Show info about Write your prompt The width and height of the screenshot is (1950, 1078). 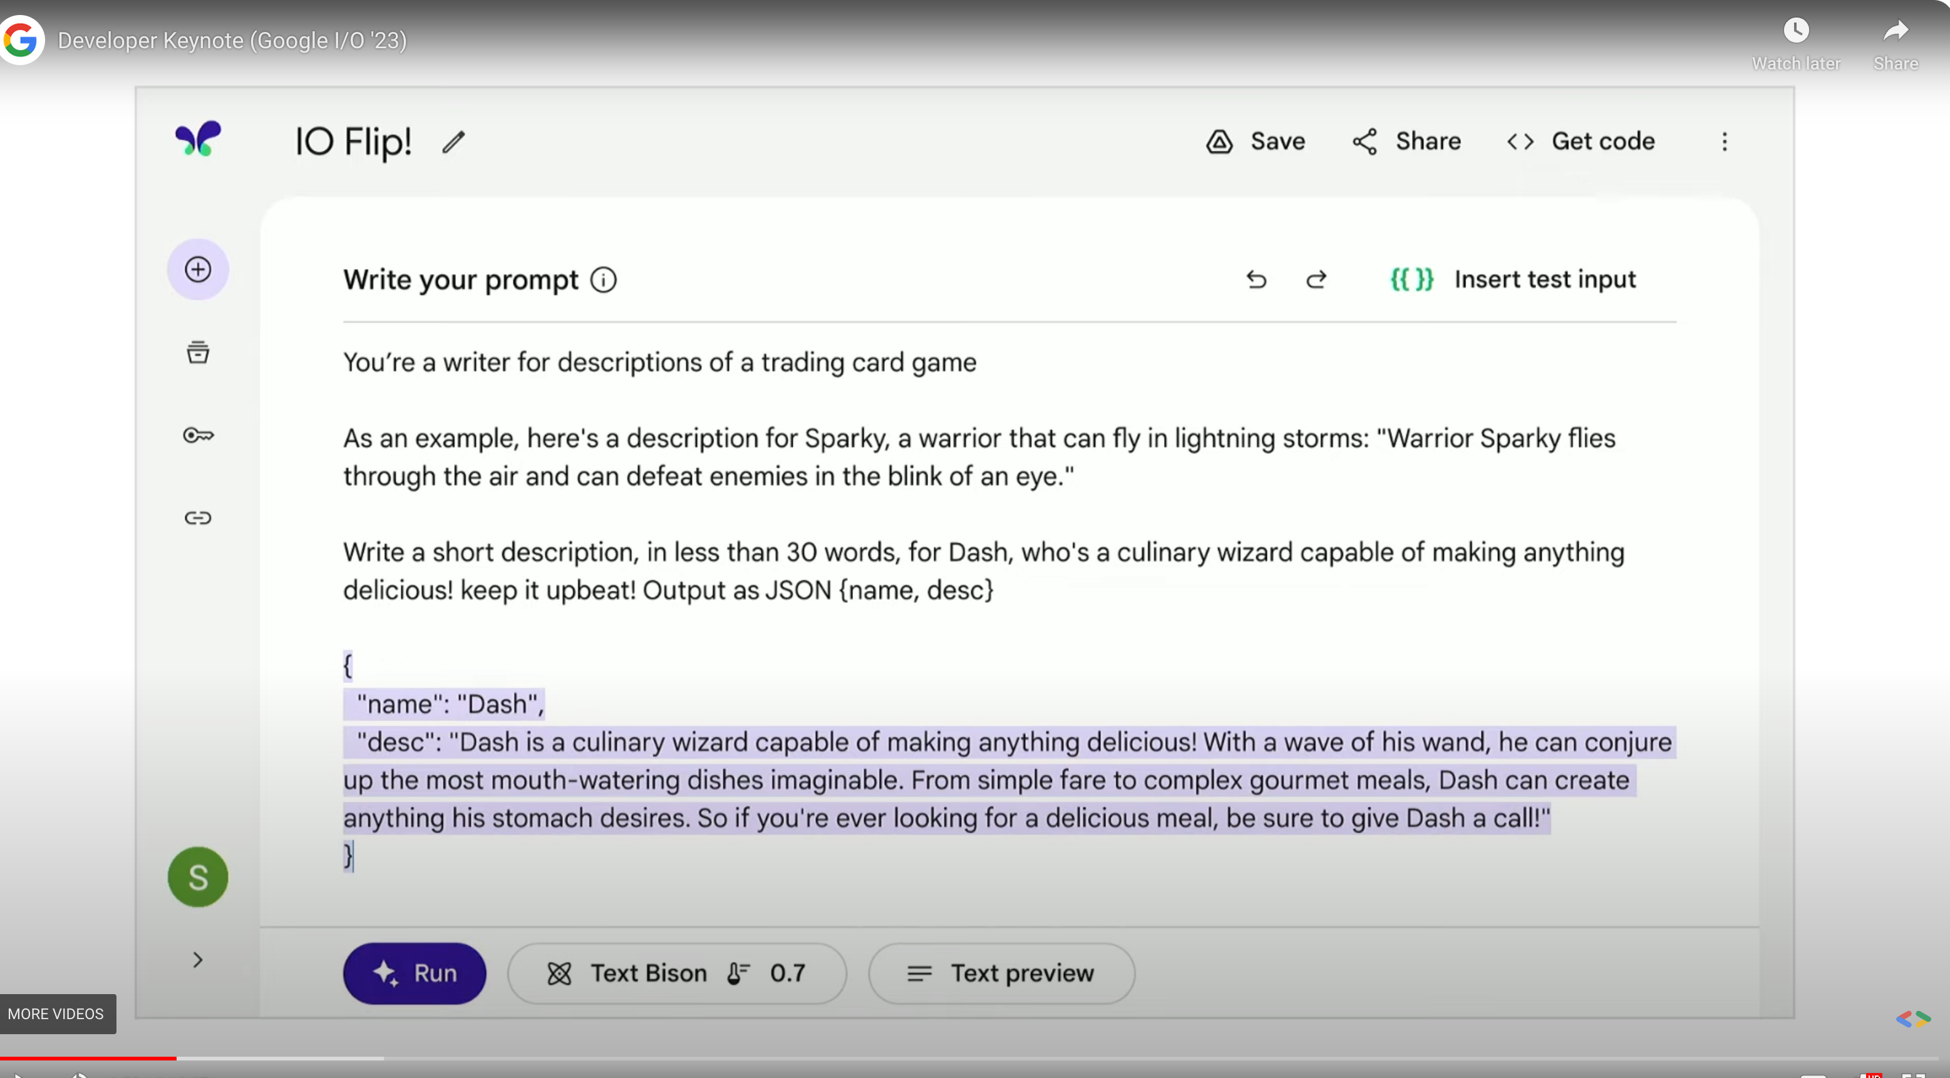coord(603,280)
